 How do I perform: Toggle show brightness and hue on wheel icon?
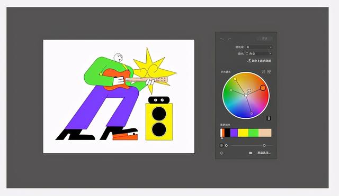(269, 118)
